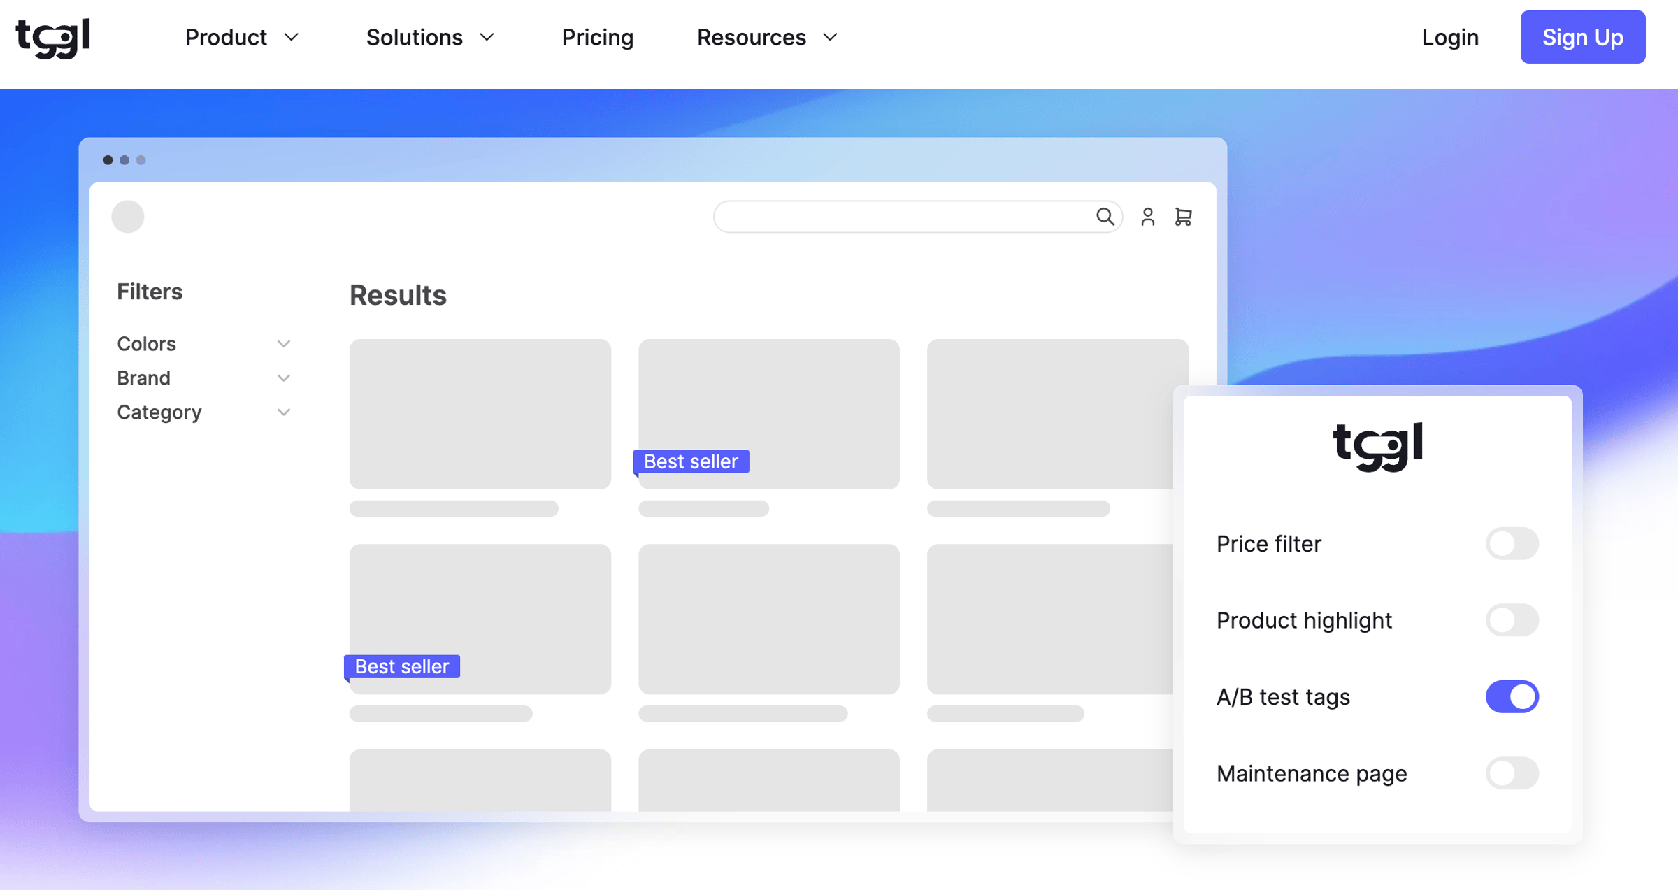Click the Login link
Image resolution: width=1678 pixels, height=890 pixels.
coord(1450,38)
